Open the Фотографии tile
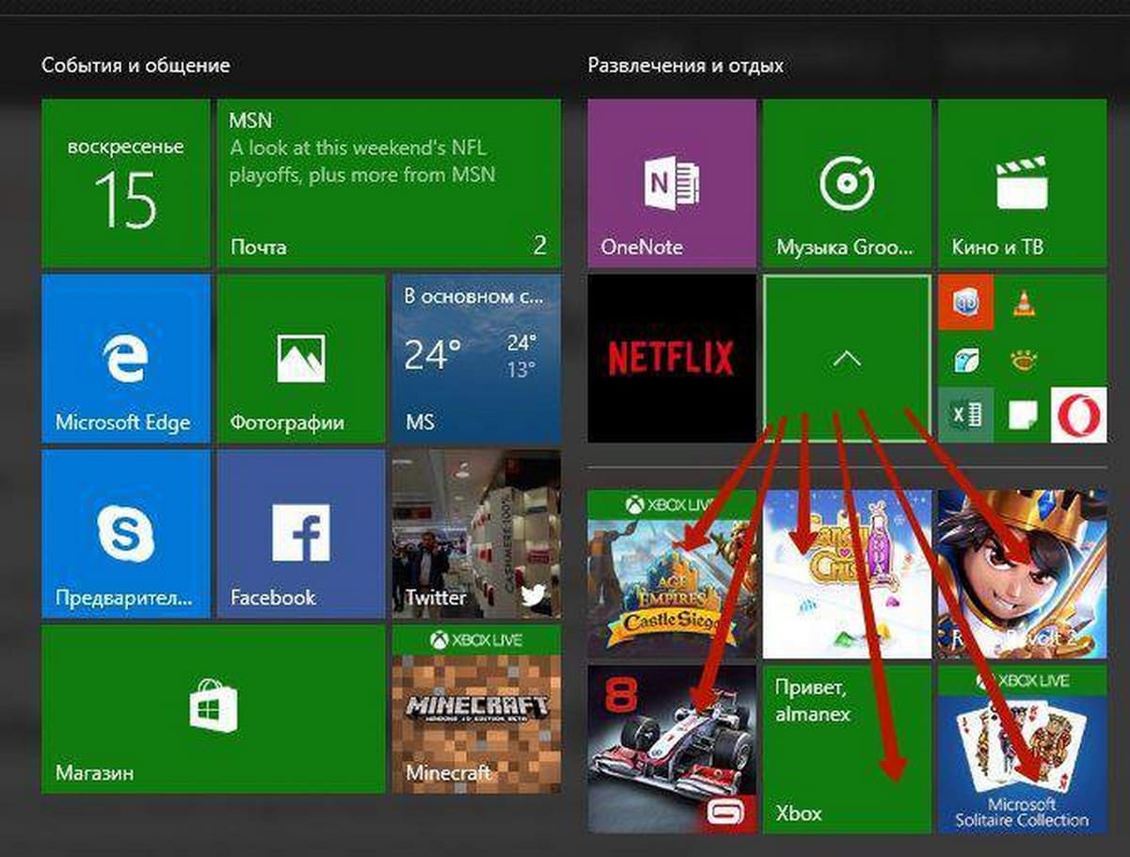The width and height of the screenshot is (1130, 857). pyautogui.click(x=301, y=359)
